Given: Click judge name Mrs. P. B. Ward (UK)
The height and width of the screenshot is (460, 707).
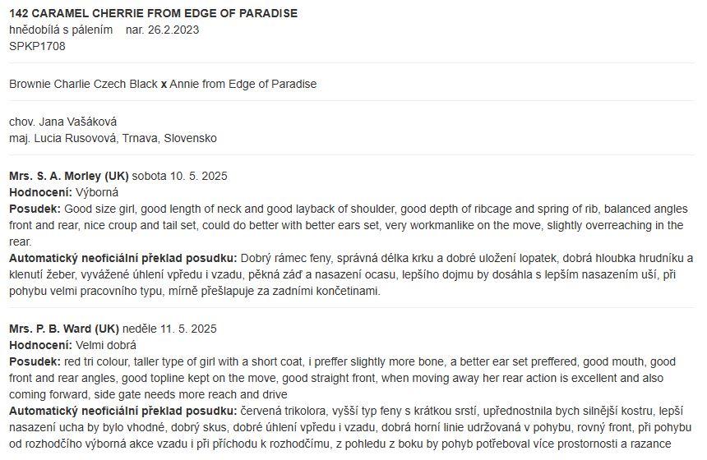Looking at the screenshot, I should point(64,329).
